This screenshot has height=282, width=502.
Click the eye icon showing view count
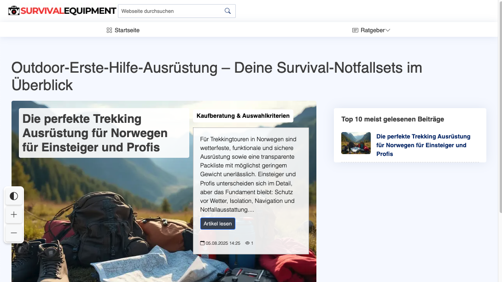247,243
